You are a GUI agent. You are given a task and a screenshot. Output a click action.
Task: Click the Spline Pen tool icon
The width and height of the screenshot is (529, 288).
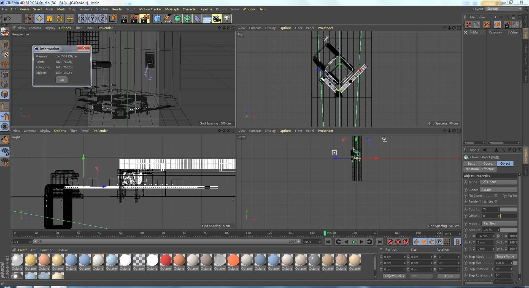[167, 19]
